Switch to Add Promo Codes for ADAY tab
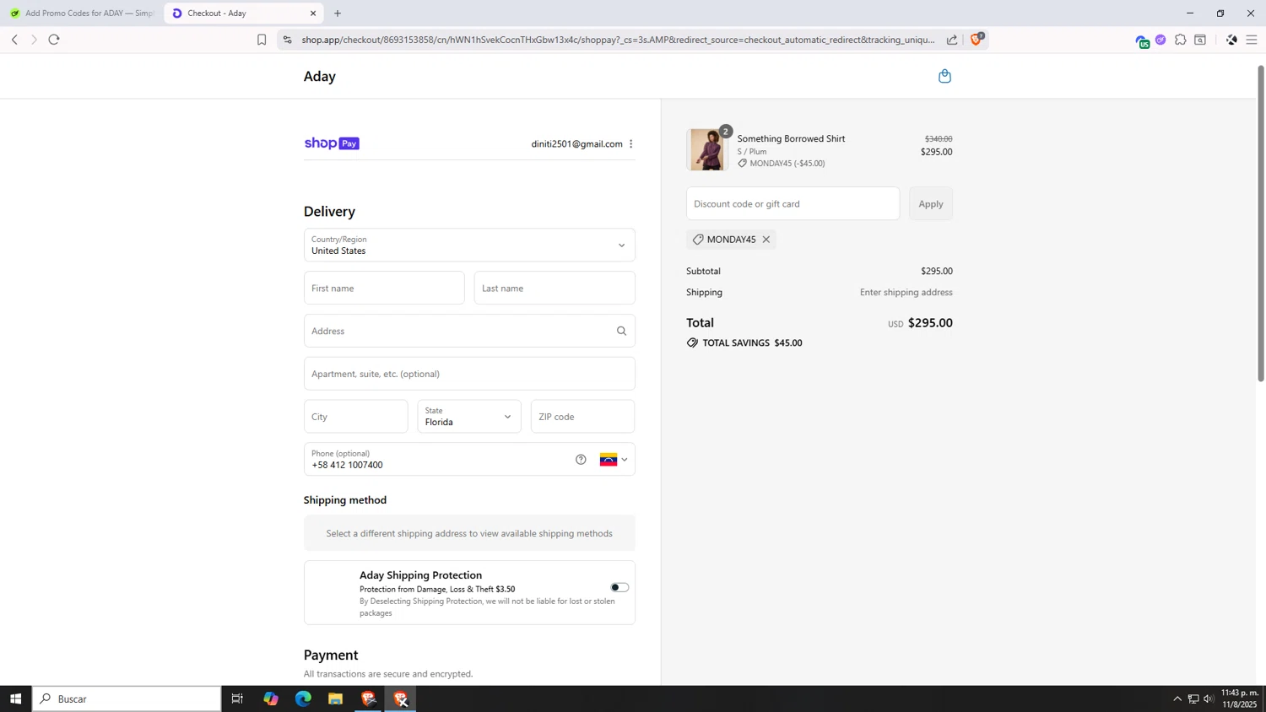The image size is (1266, 712). click(x=82, y=13)
